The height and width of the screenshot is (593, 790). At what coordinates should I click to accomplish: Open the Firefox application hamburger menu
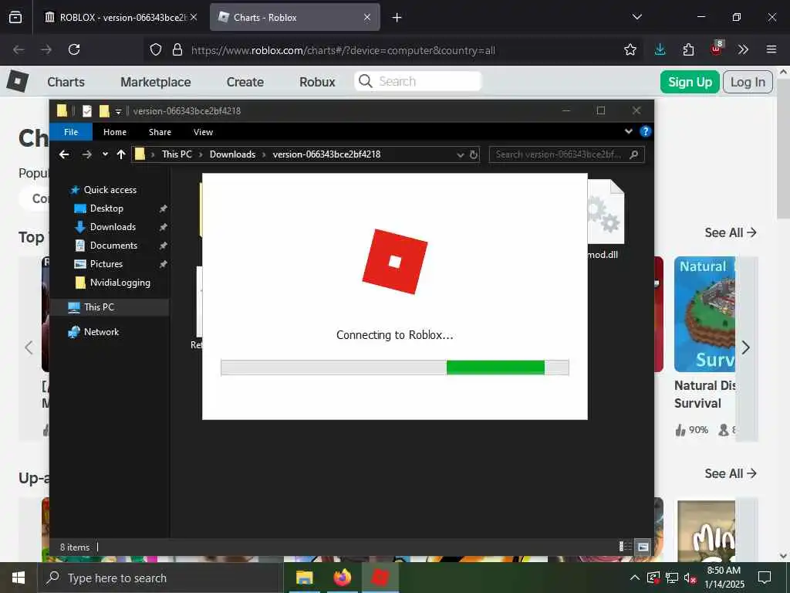pos(771,49)
